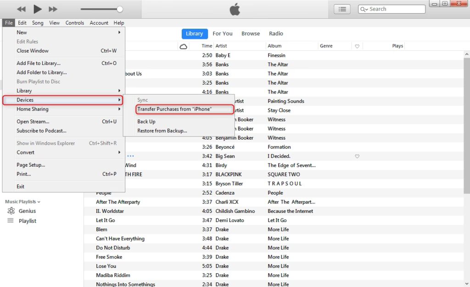Toggle the heart on the I Decided. row

357,156
